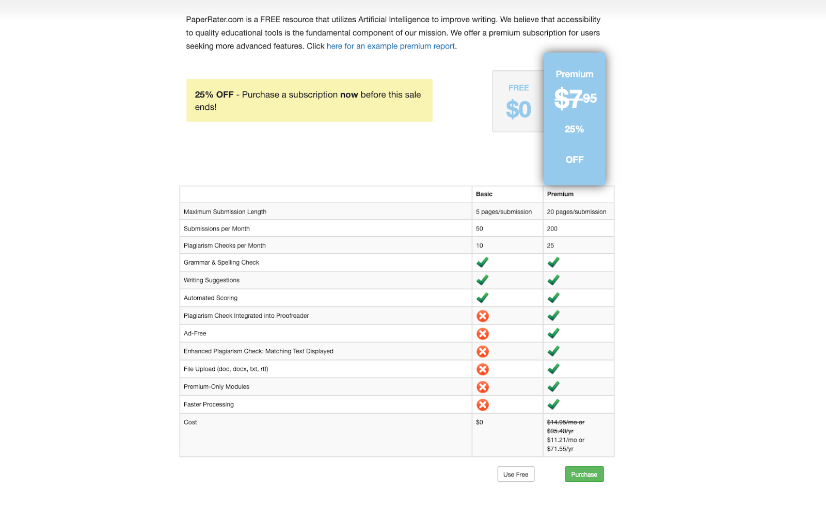The height and width of the screenshot is (522, 826).
Task: Click the File Upload (doc, docx, txt, rtf) label
Action: [226, 369]
